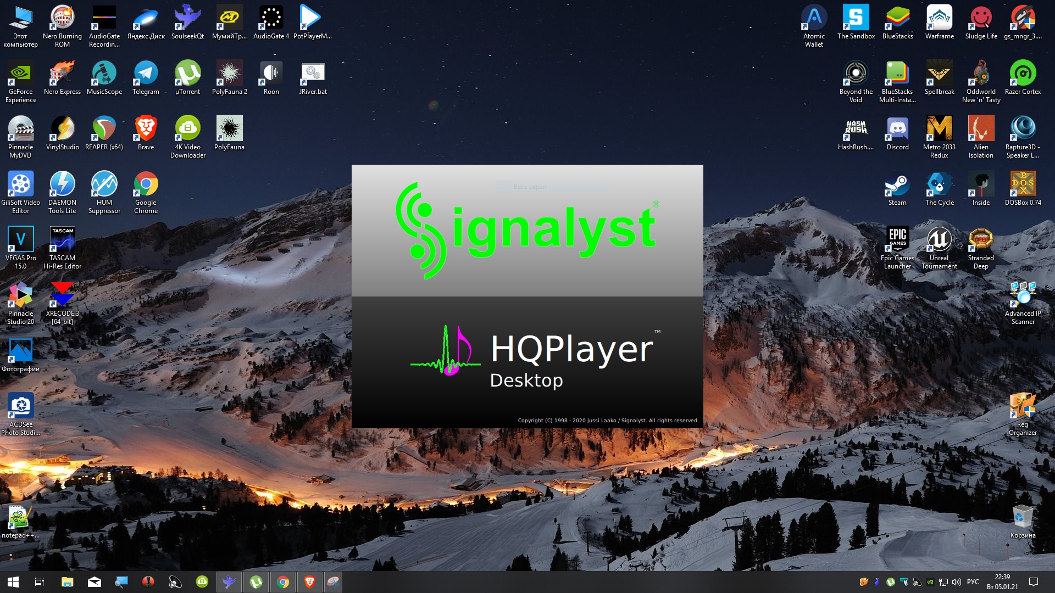Select the Steam desktop icon
The image size is (1055, 593).
click(897, 188)
